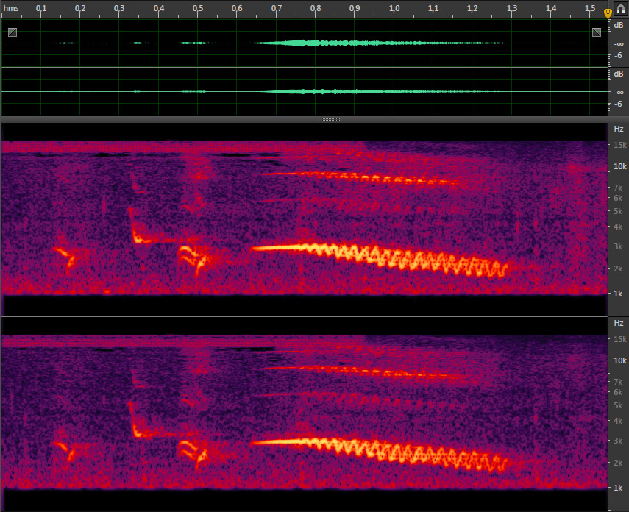The width and height of the screenshot is (629, 512).
Task: Click the 5k mark on the lower frequency scale
Action: click(x=619, y=405)
